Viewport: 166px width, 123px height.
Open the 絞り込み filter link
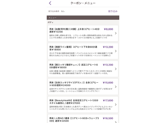(x=113, y=11)
